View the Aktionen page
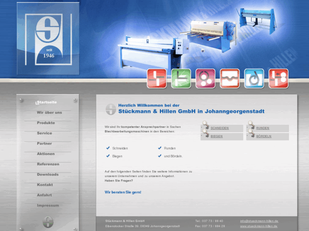The height and width of the screenshot is (231, 309). pyautogui.click(x=46, y=154)
